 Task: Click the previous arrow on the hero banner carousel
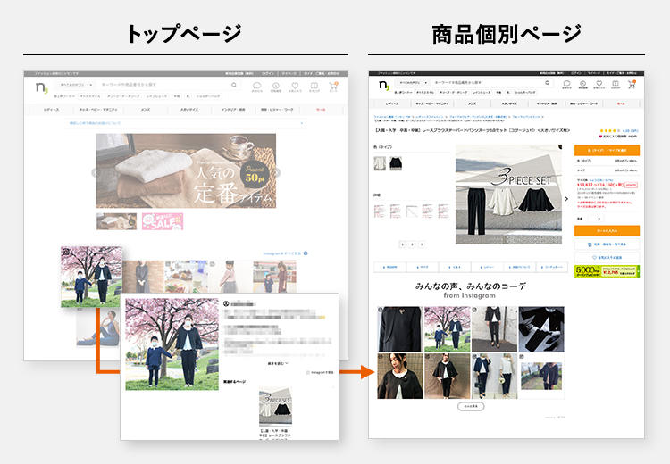point(94,173)
